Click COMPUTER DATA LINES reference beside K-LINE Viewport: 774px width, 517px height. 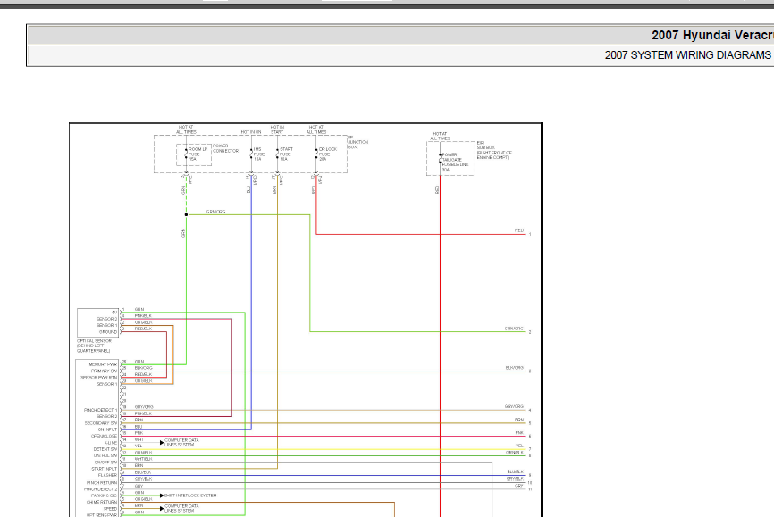click(x=181, y=442)
